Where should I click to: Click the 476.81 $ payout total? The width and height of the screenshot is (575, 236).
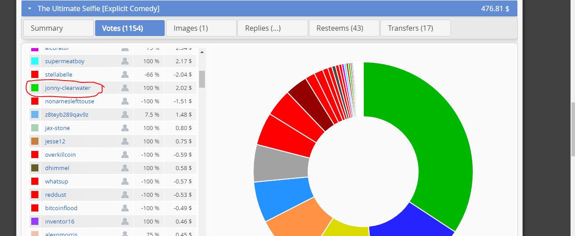(495, 8)
